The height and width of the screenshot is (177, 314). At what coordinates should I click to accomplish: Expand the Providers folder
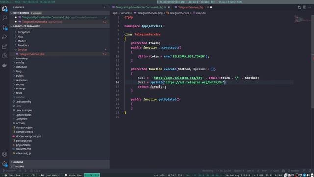tap(23, 45)
